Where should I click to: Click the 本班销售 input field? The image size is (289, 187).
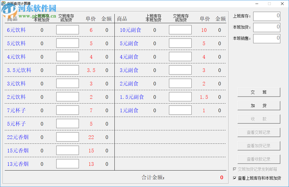pos(266,39)
